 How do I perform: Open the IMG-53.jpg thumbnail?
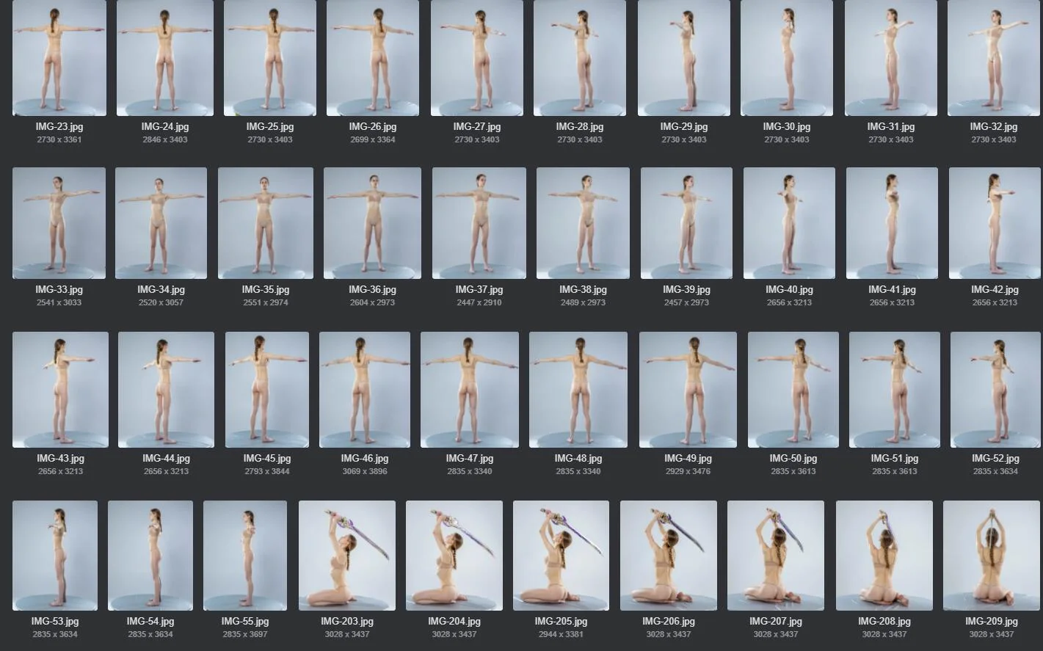pos(55,556)
